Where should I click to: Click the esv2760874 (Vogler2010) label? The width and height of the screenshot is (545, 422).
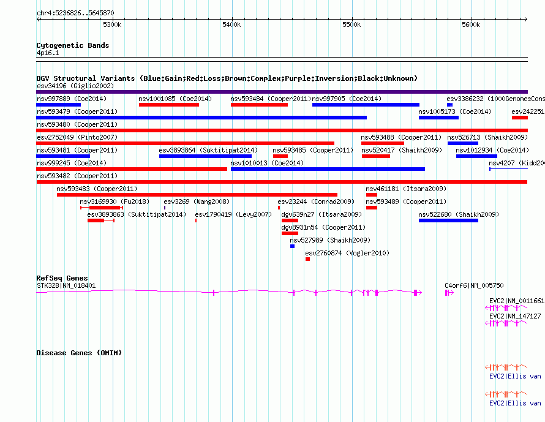[x=347, y=253]
